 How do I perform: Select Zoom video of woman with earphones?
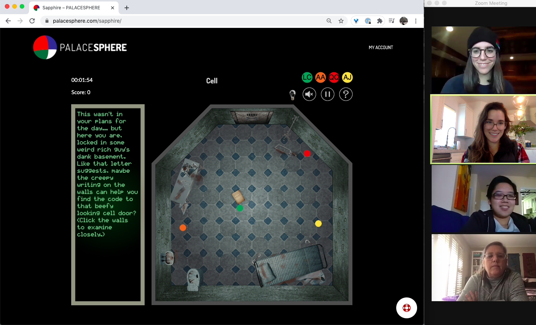(483, 268)
